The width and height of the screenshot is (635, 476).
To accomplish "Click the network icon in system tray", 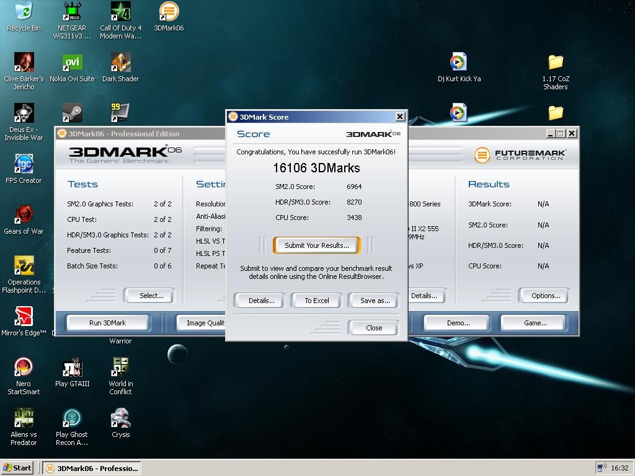I will tap(602, 468).
